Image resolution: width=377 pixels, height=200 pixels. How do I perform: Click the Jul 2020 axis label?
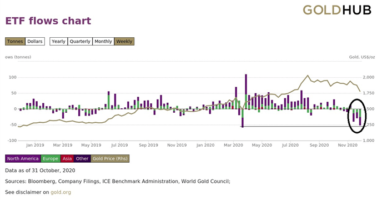pos(290,145)
